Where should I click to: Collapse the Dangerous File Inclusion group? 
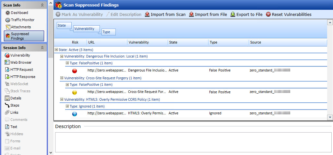pos(62,57)
